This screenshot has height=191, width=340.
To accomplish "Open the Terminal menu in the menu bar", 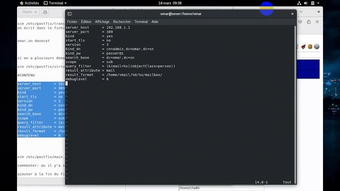I will coord(141,22).
